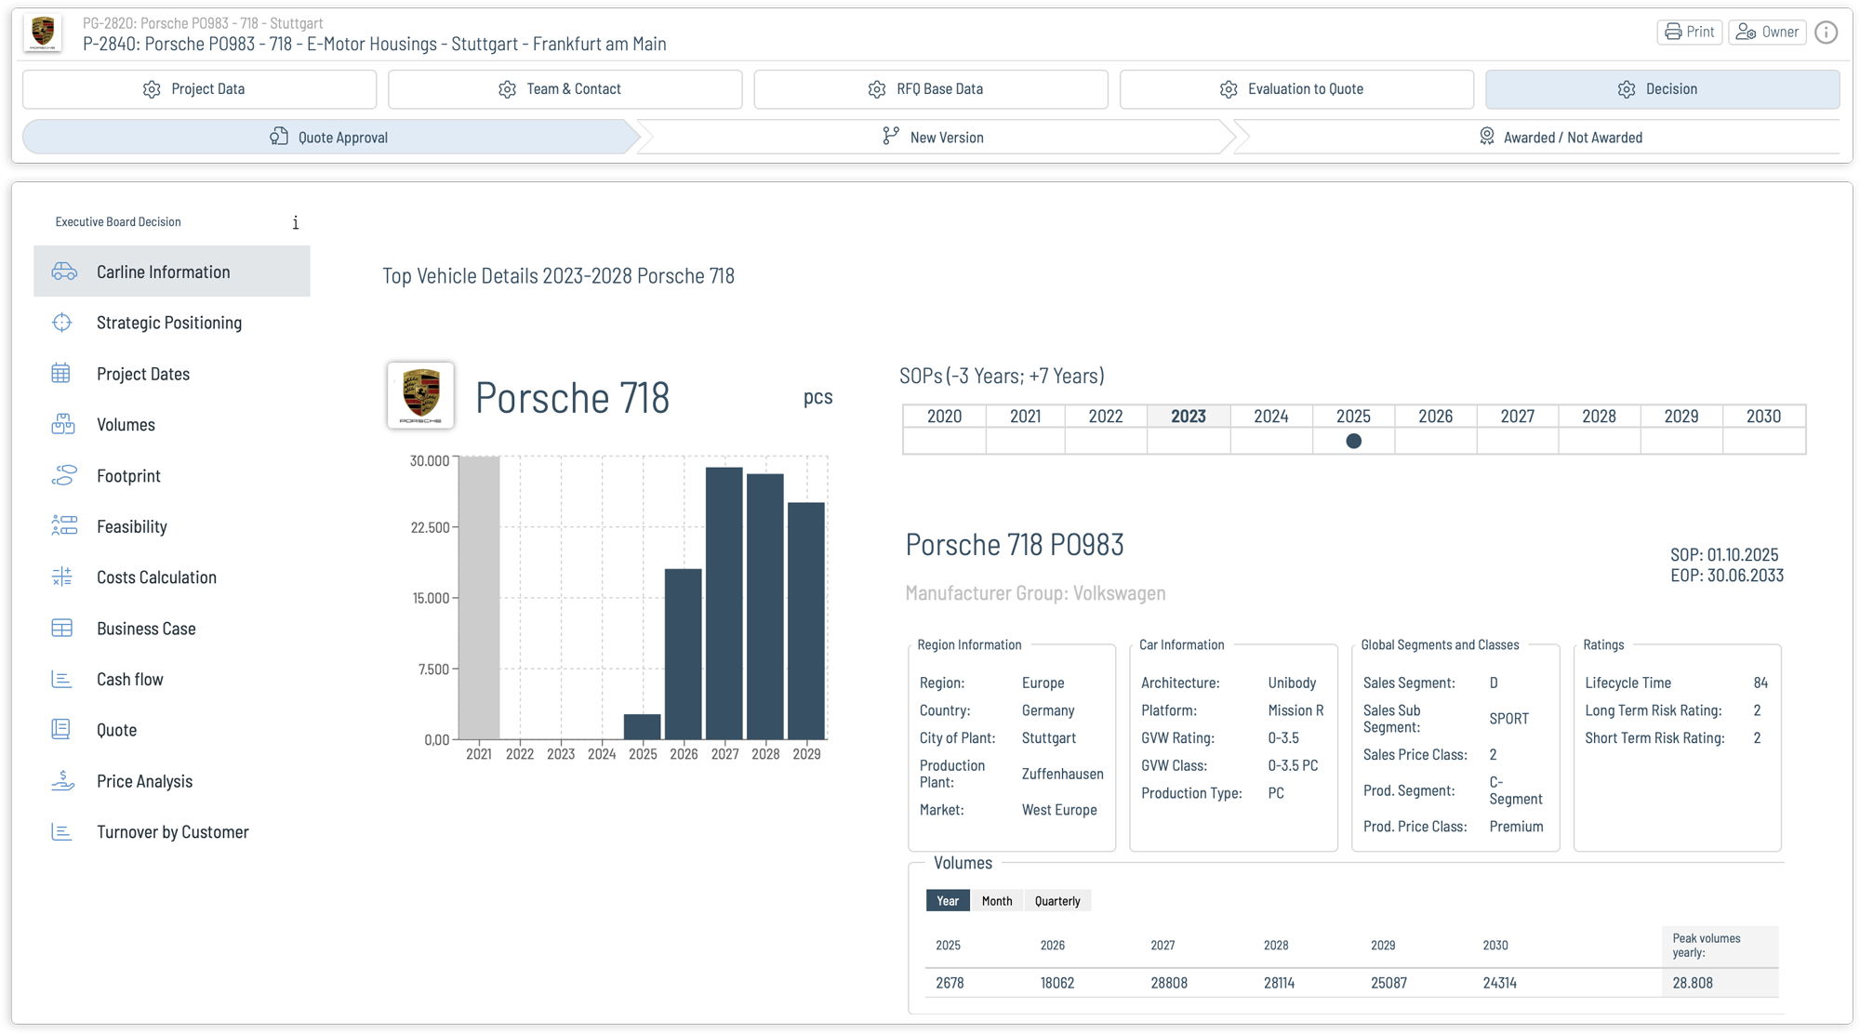Click the car icon beside Carline Information
This screenshot has height=1034, width=1860.
tap(64, 272)
